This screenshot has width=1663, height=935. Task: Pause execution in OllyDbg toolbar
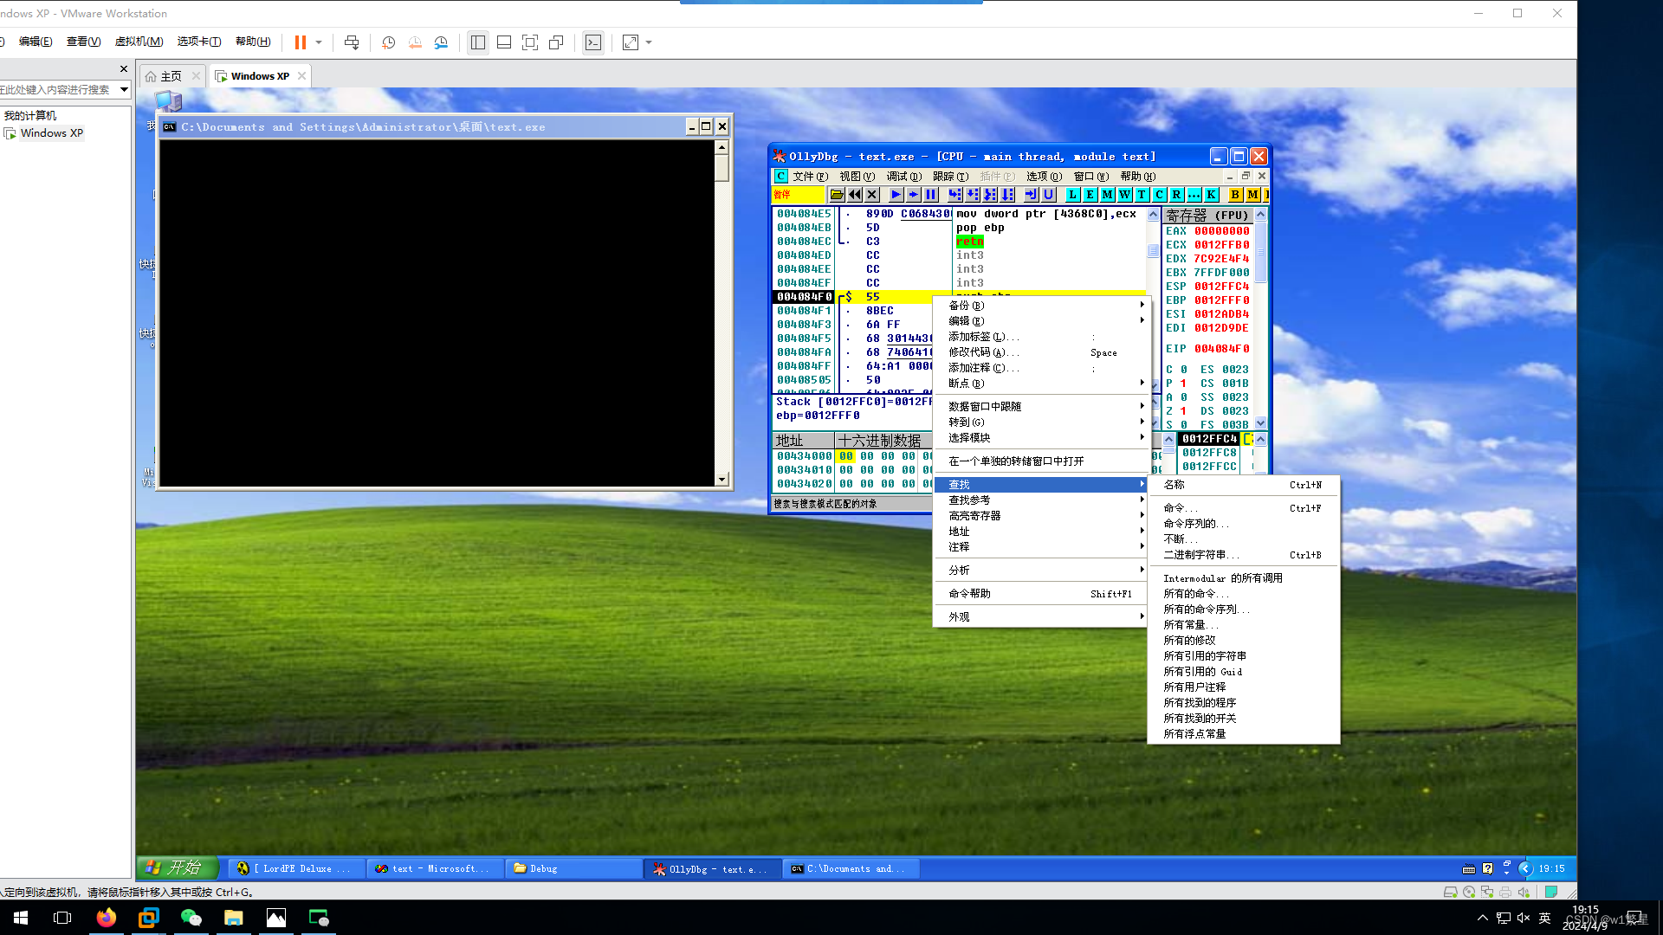[931, 195]
